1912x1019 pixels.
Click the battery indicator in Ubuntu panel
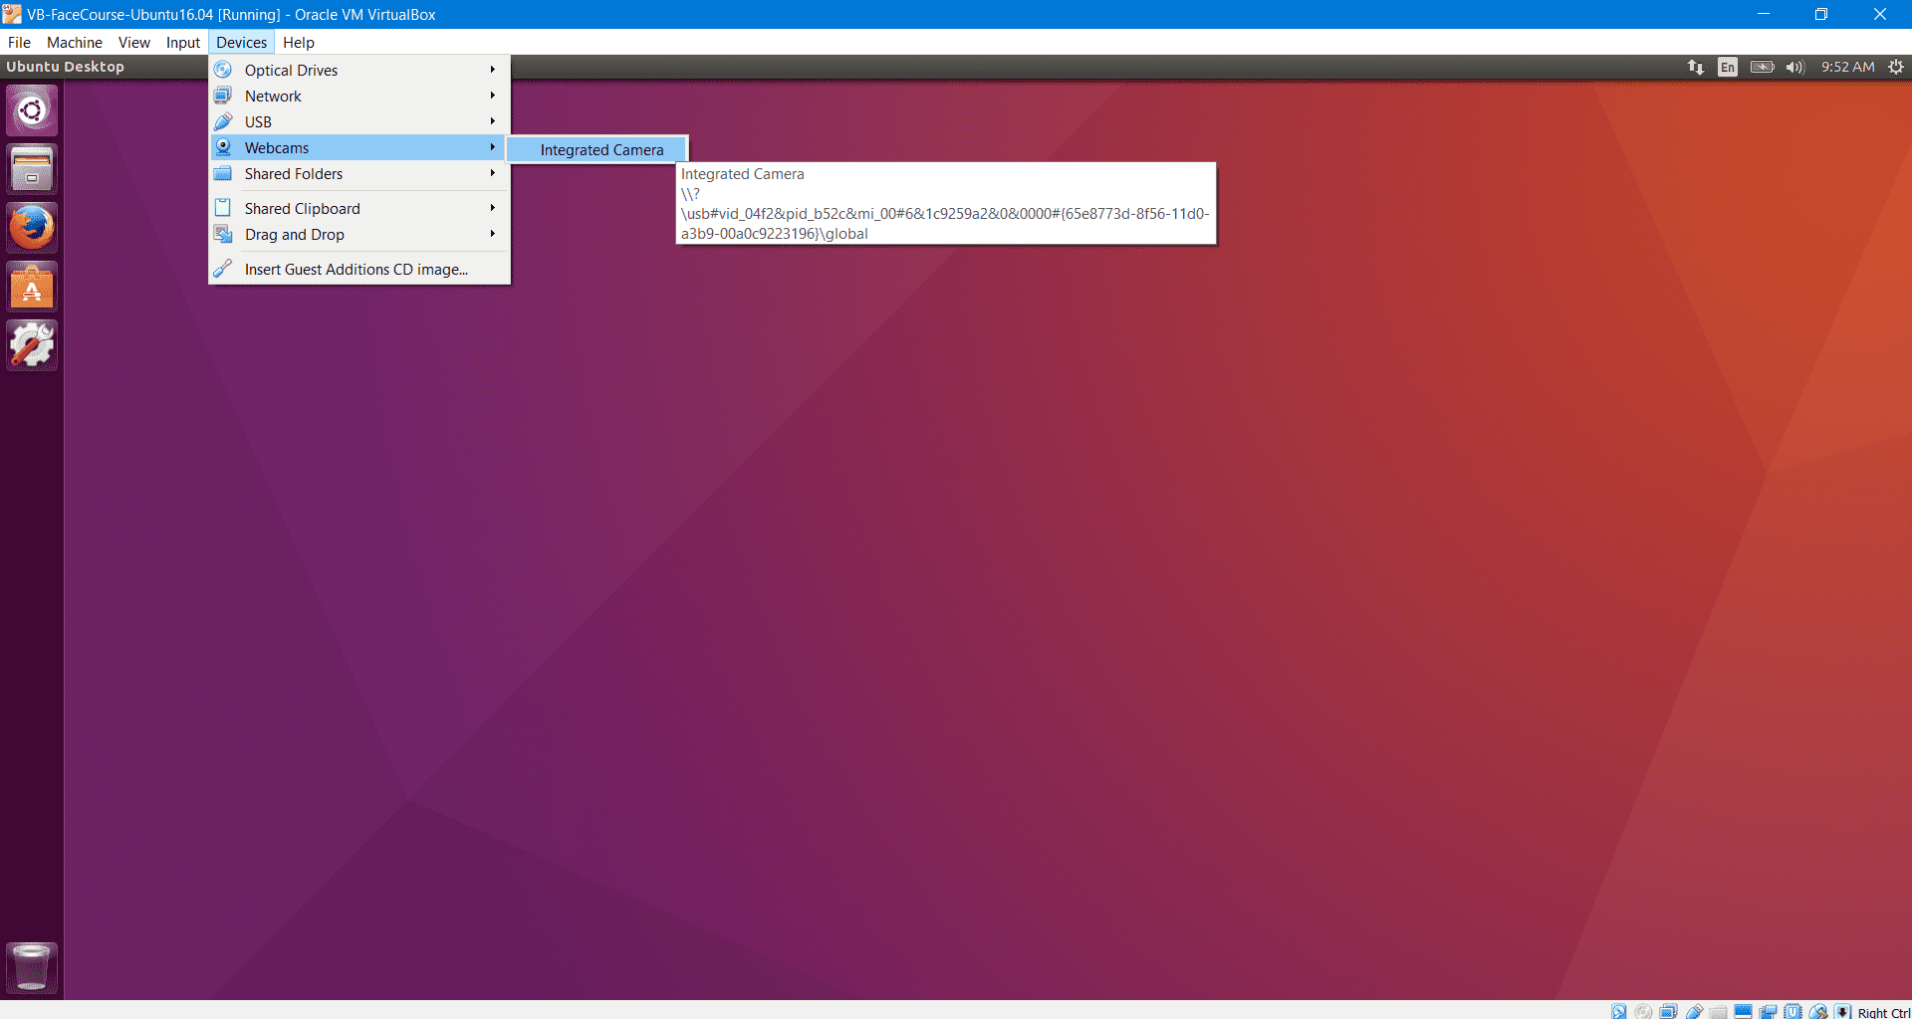tap(1762, 67)
